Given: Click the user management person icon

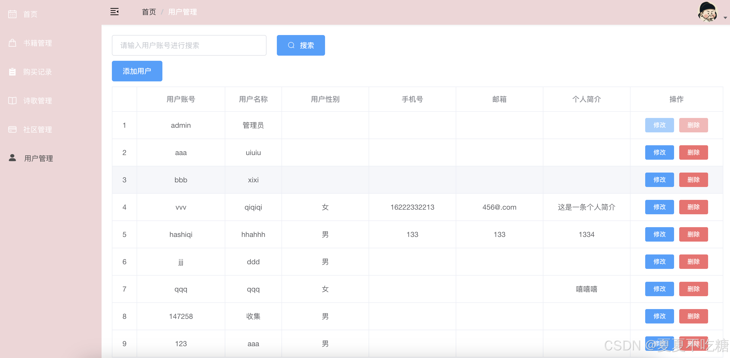Looking at the screenshot, I should click(x=12, y=158).
